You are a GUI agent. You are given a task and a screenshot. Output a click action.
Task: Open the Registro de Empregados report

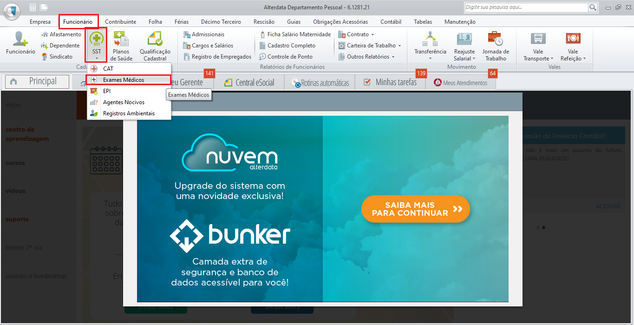click(x=217, y=57)
